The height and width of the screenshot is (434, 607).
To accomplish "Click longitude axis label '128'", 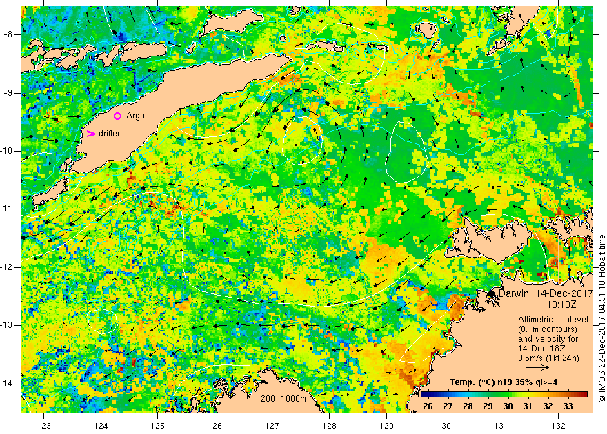I will point(330,426).
